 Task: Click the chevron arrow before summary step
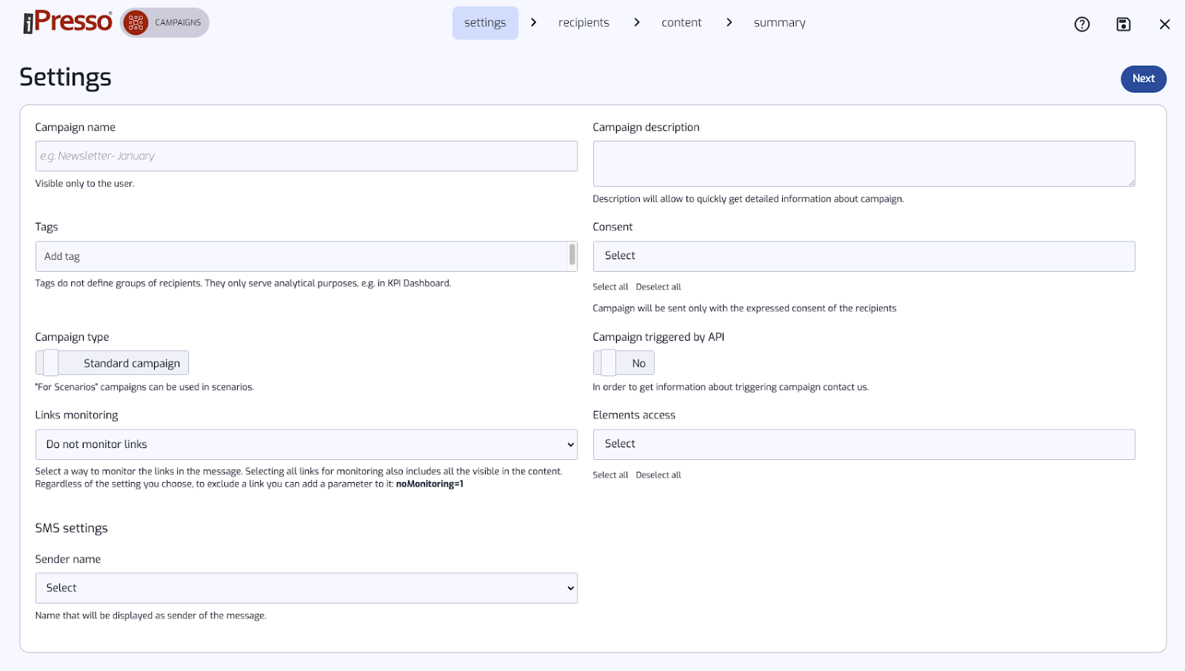[x=729, y=23]
